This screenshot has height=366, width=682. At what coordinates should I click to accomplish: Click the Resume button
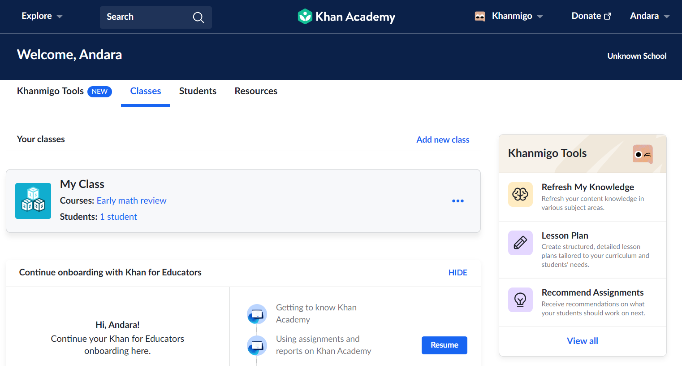tap(444, 345)
